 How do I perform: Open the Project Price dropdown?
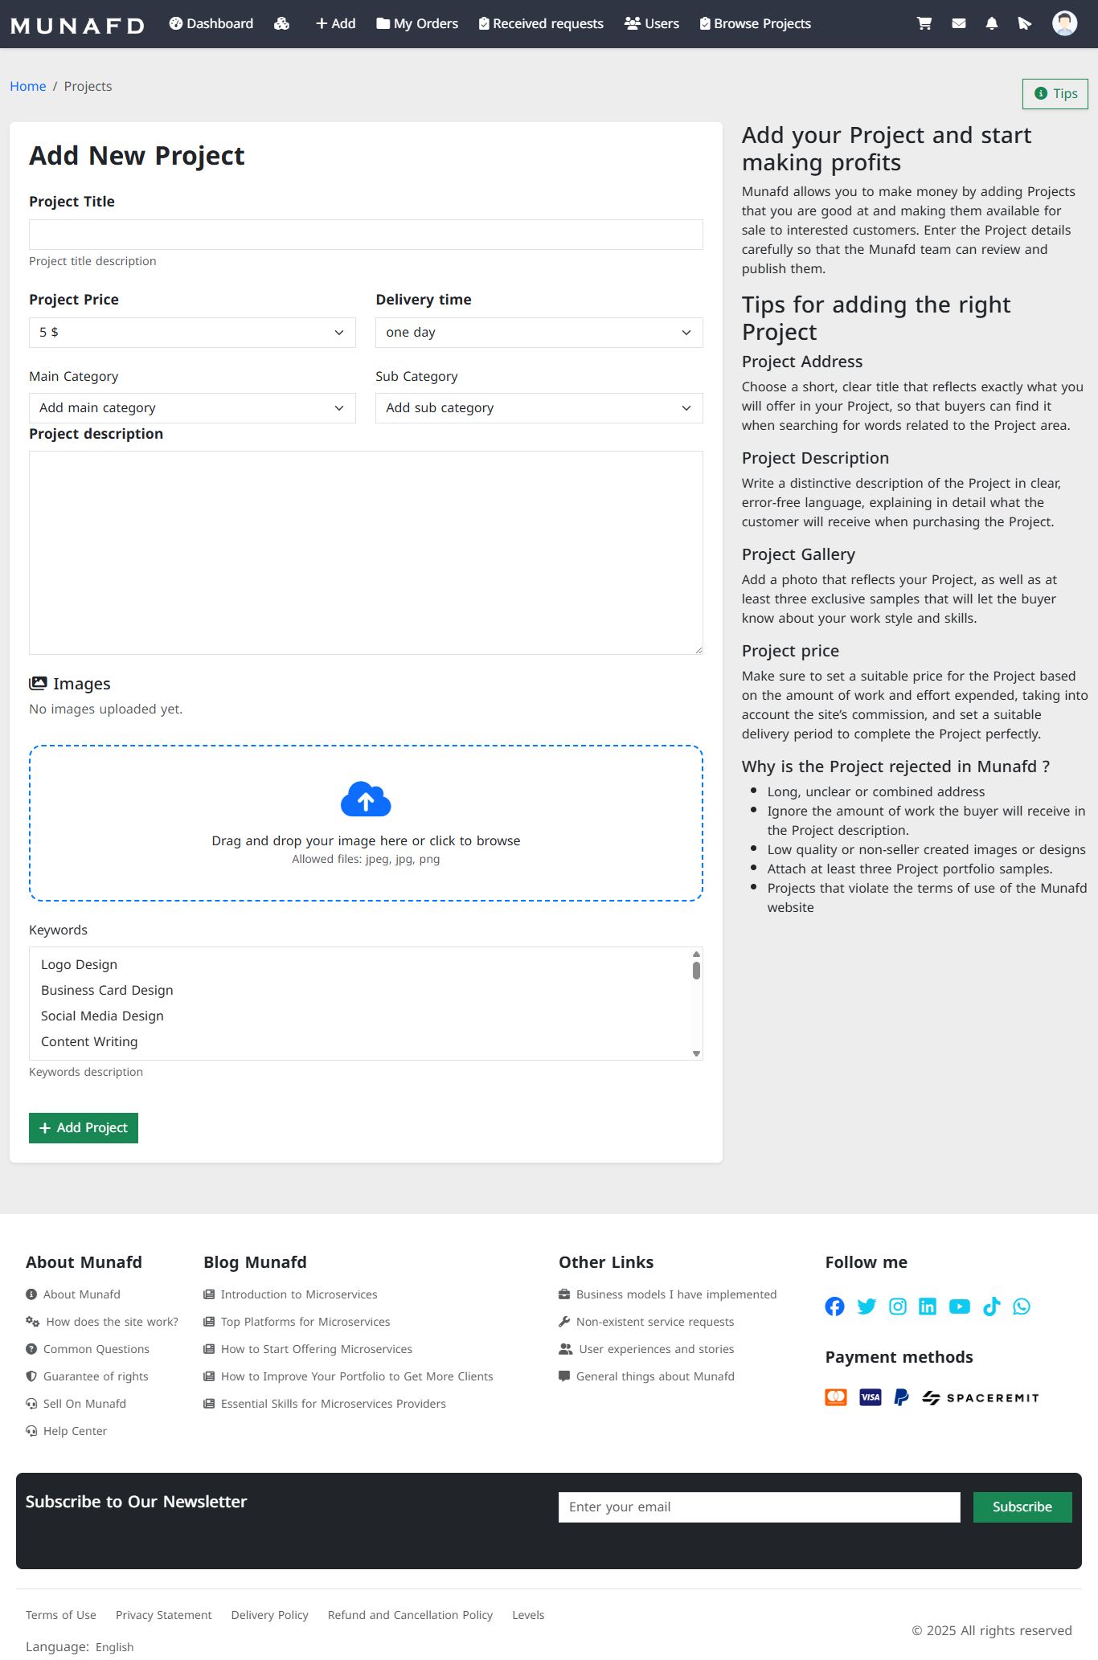[x=192, y=333]
